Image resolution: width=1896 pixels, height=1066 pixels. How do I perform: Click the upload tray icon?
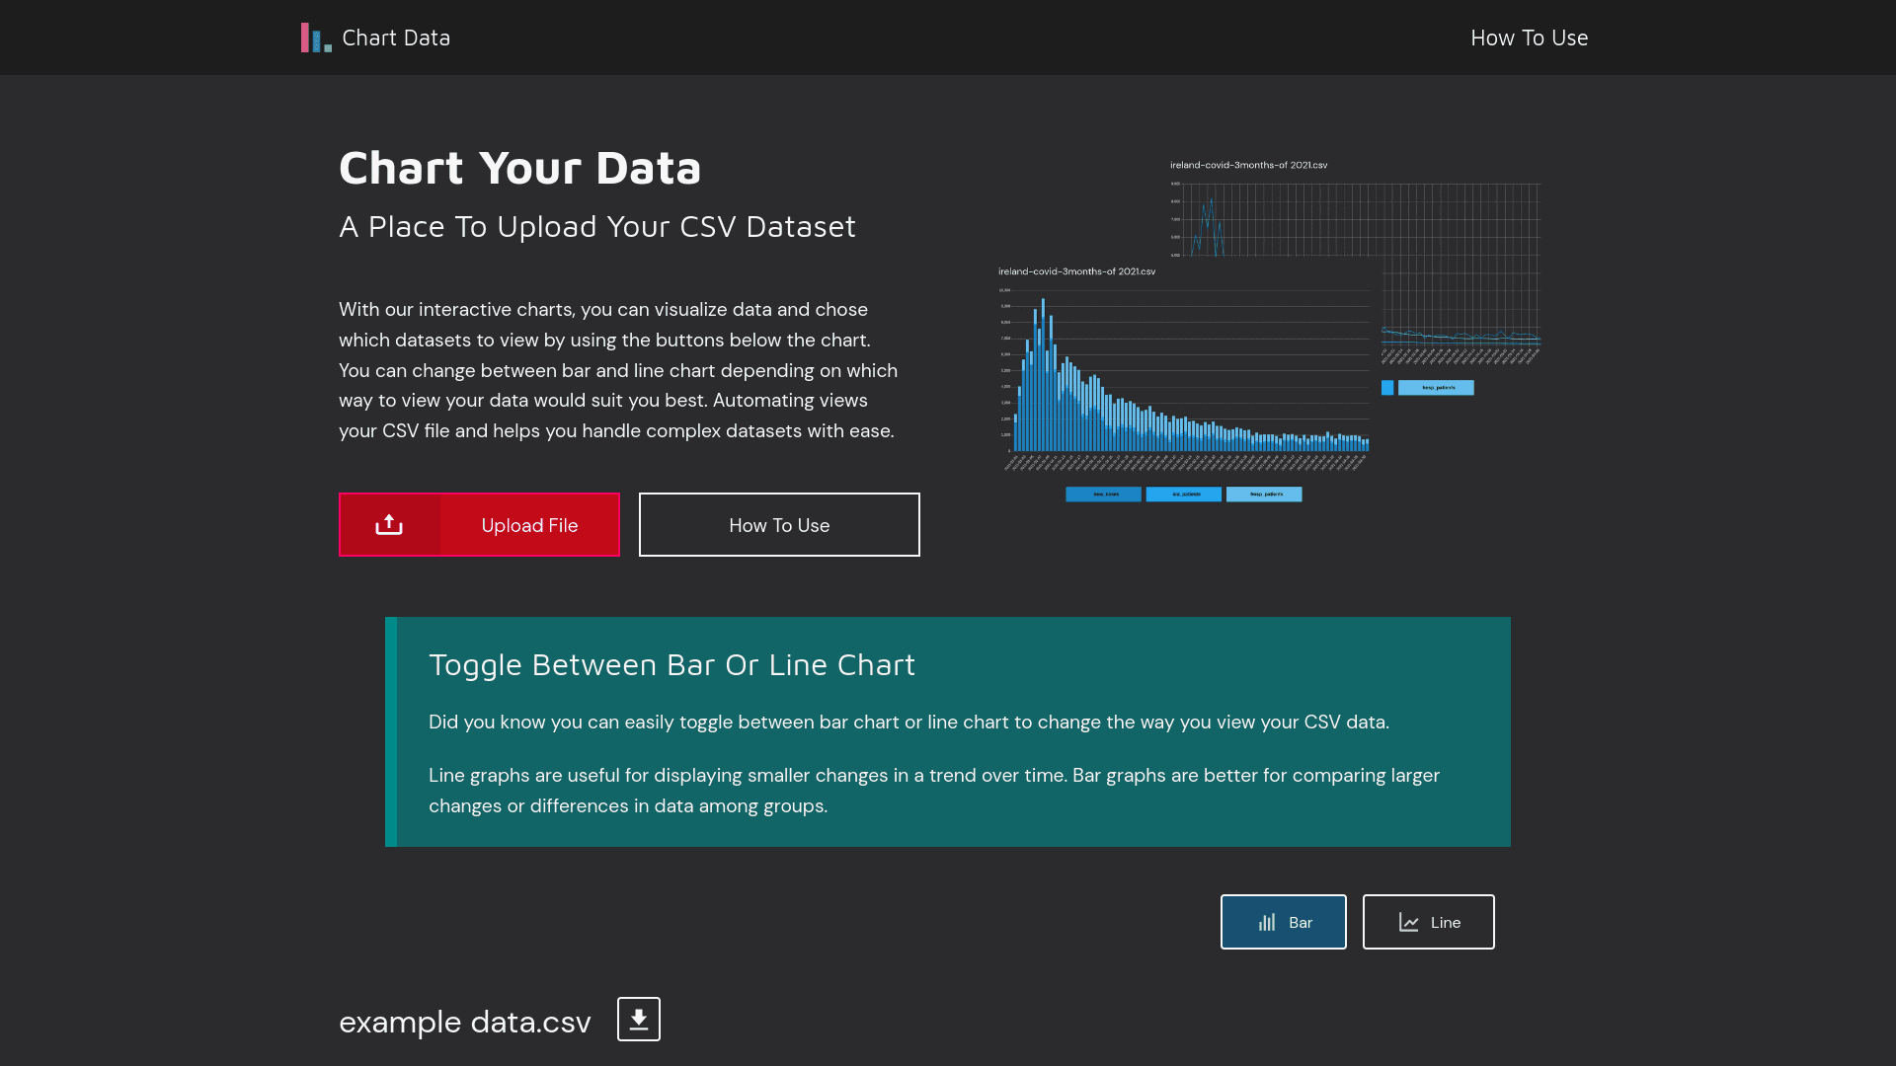click(389, 525)
